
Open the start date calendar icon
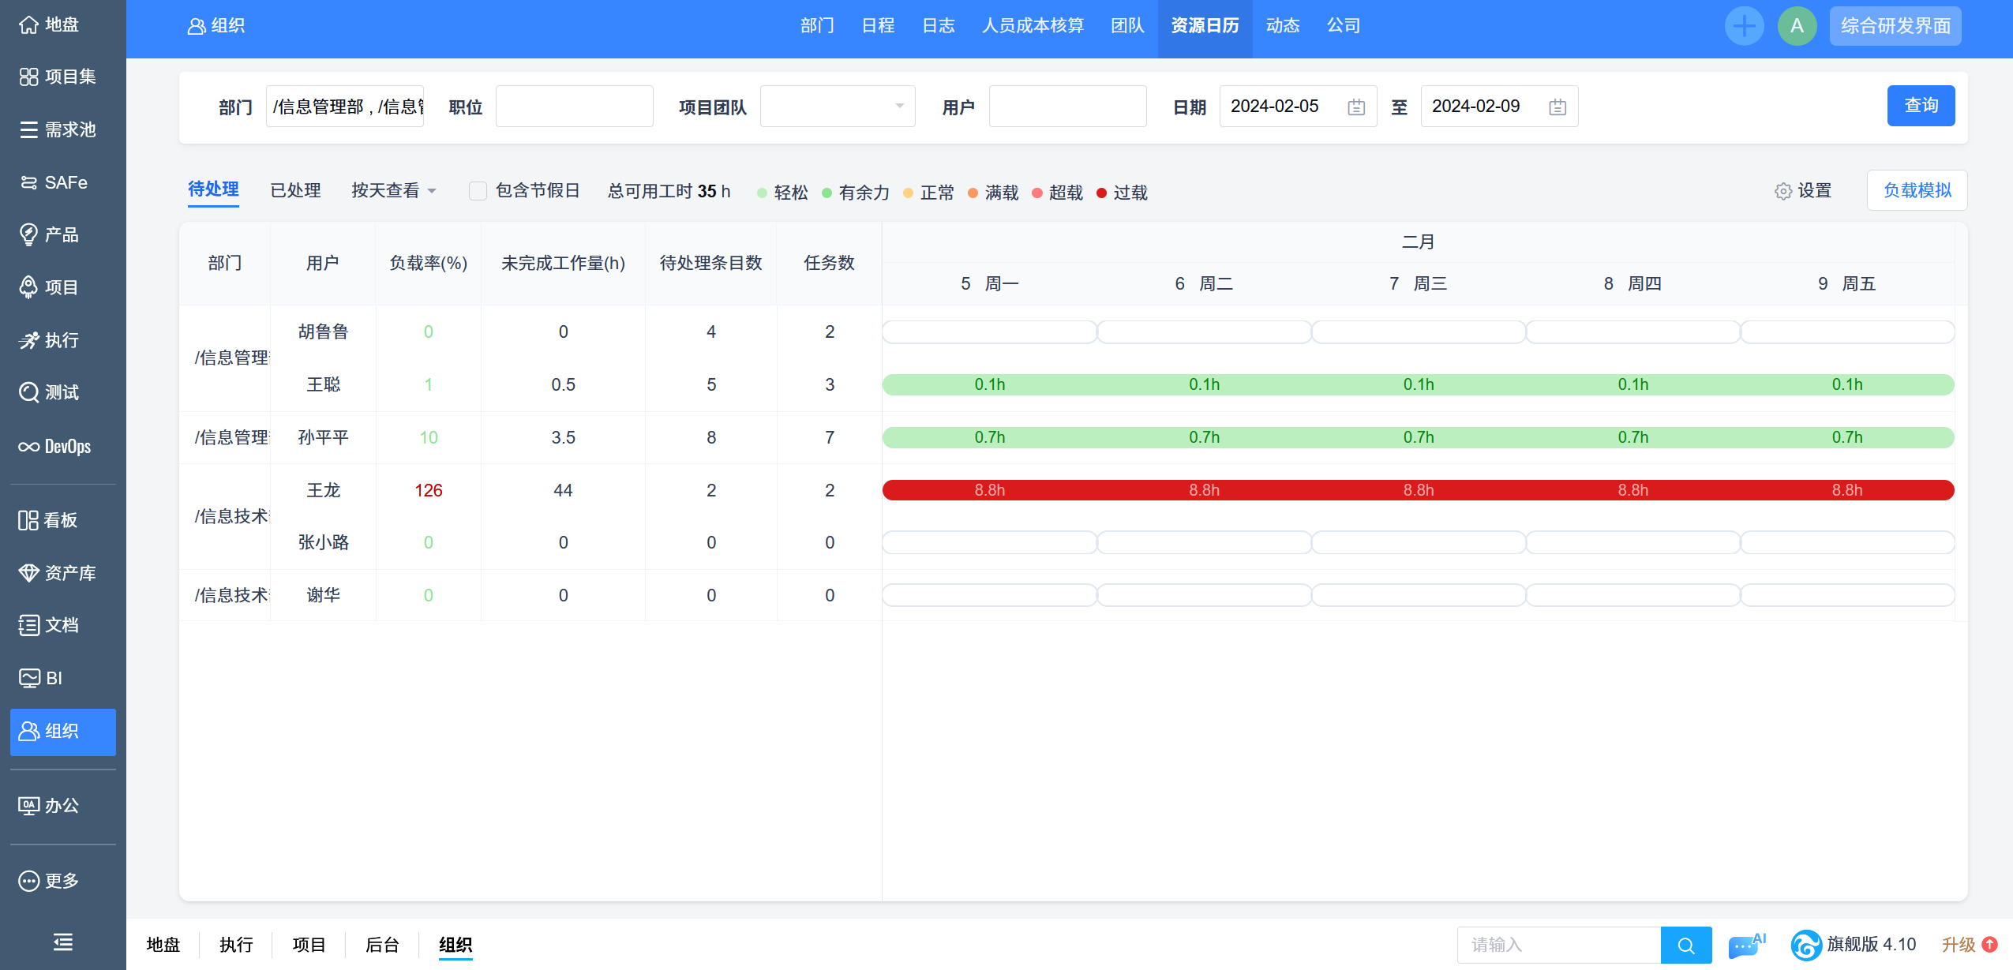[x=1355, y=107]
